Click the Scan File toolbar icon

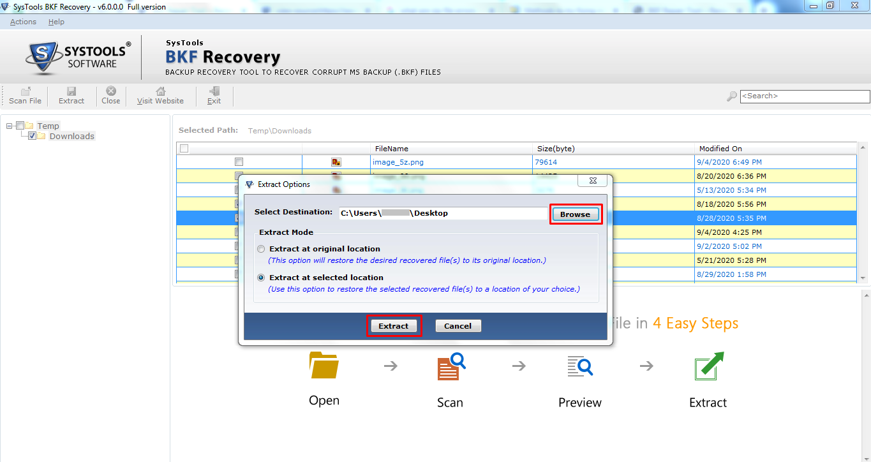(26, 91)
